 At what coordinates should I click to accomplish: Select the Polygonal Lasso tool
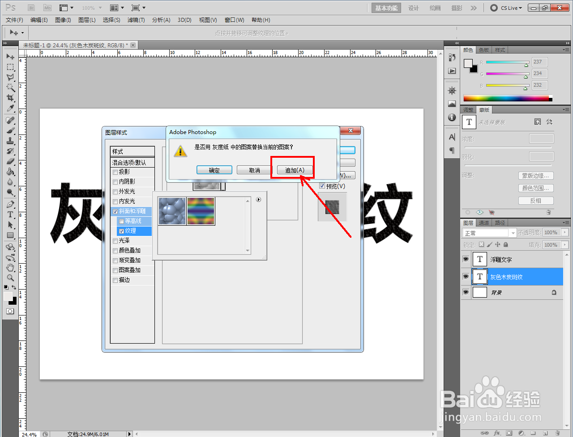[10, 77]
